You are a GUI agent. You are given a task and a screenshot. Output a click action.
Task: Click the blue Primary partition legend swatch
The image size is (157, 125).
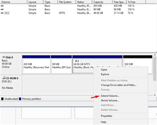pyautogui.click(x=20, y=99)
